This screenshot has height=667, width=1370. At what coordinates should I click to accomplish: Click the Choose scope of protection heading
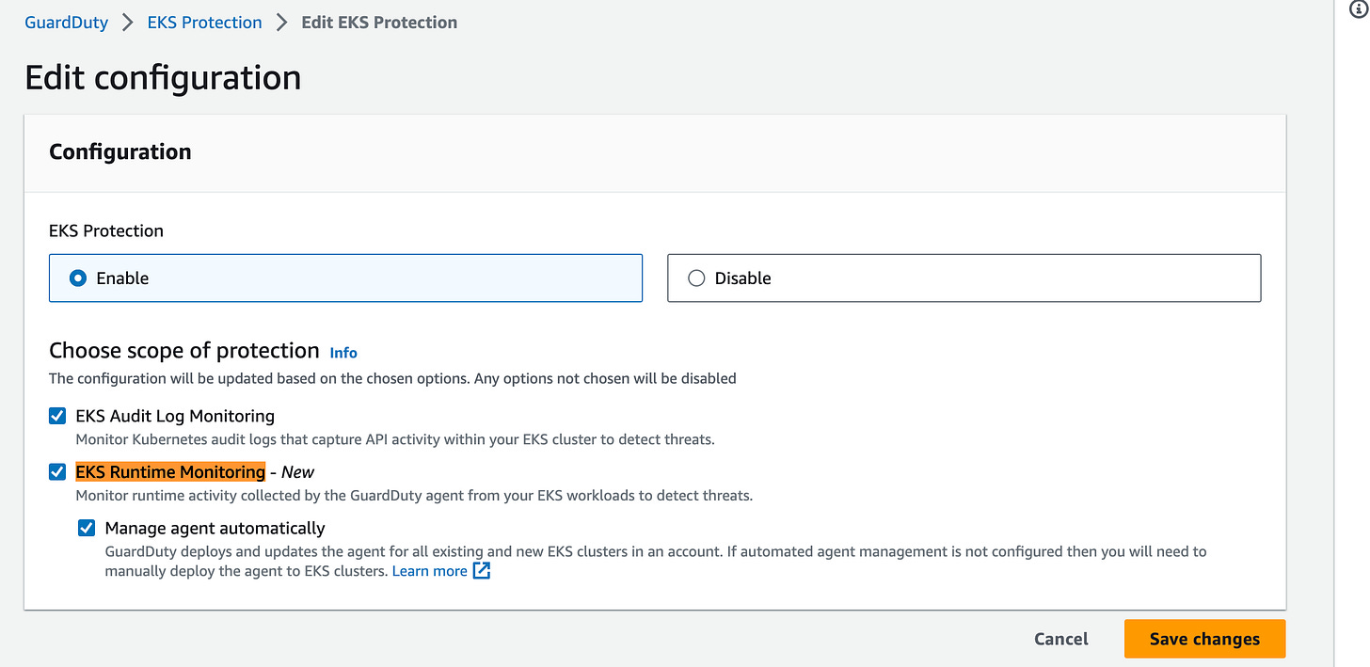tap(184, 351)
